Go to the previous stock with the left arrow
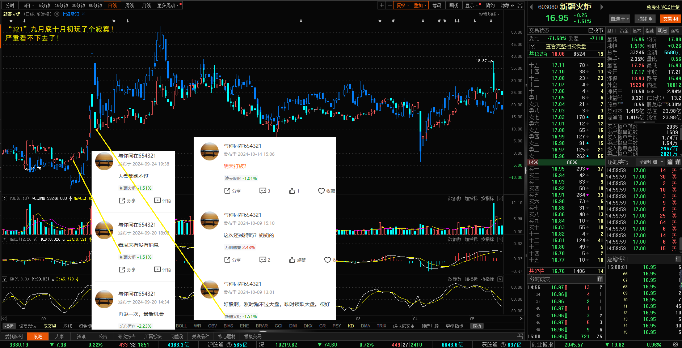Image resolution: width=682 pixels, height=348 pixels. point(531,7)
